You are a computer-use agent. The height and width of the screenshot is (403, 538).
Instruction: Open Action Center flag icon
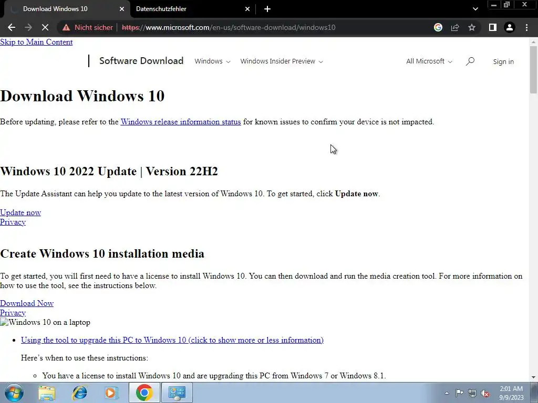click(x=459, y=393)
